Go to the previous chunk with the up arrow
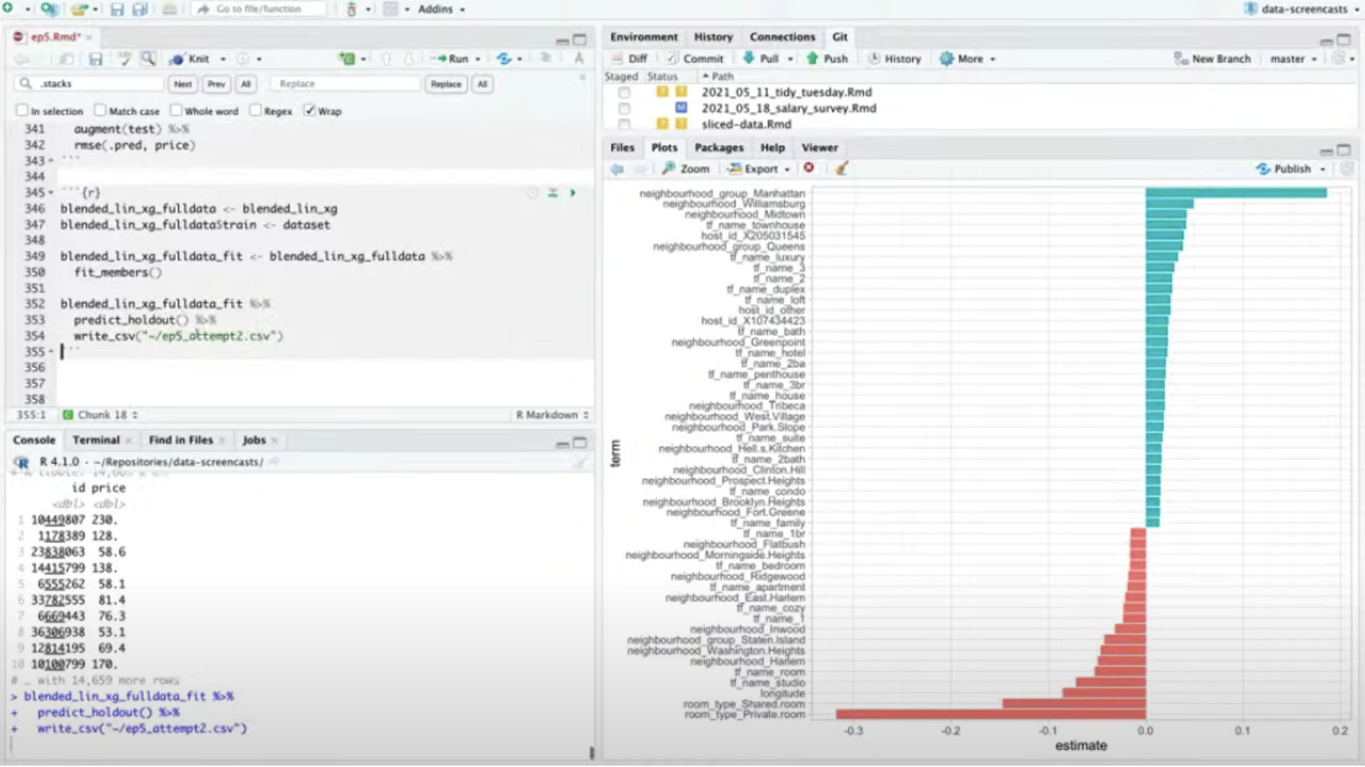This screenshot has width=1365, height=767. click(386, 59)
